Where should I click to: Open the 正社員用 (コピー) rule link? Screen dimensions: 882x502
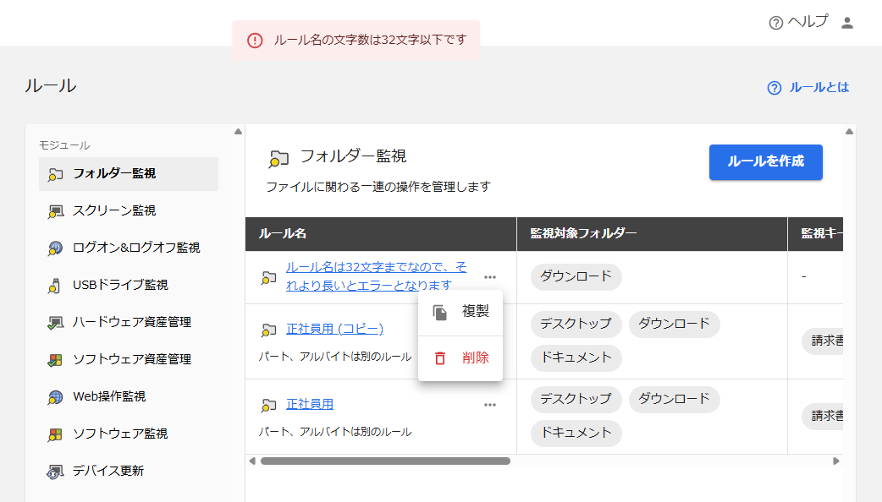click(x=334, y=329)
